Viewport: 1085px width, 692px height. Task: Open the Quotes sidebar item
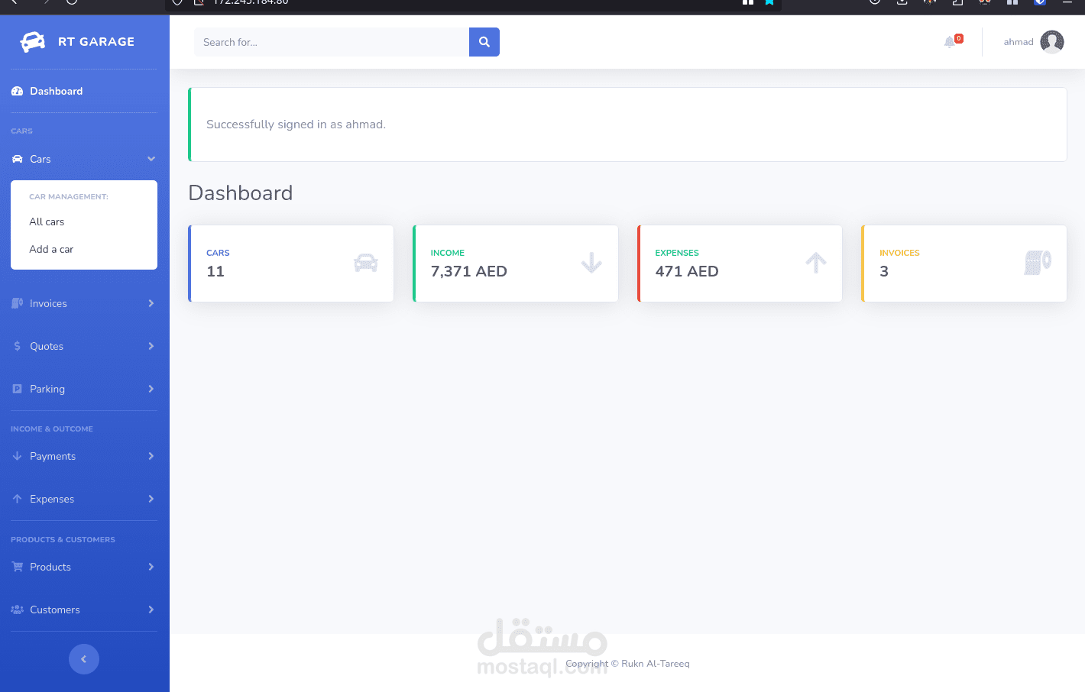pos(84,346)
